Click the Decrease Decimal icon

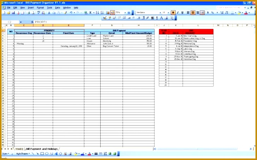pyautogui.click(x=227, y=12)
